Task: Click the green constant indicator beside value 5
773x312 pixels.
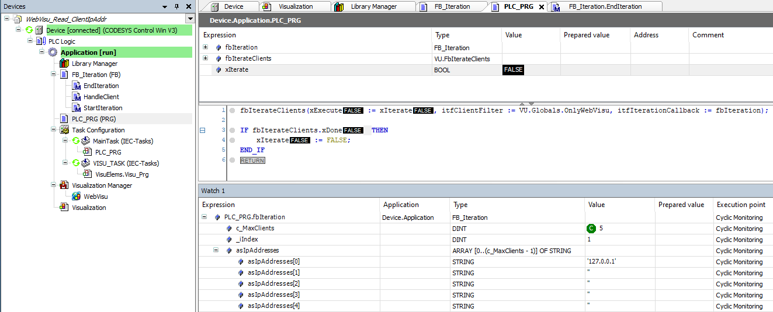Action: [x=591, y=229]
